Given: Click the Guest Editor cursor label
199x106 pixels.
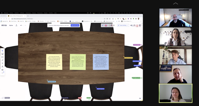Looking at the screenshot, I should tap(137, 66).
